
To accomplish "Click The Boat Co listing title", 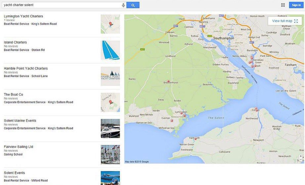I will click(14, 94).
